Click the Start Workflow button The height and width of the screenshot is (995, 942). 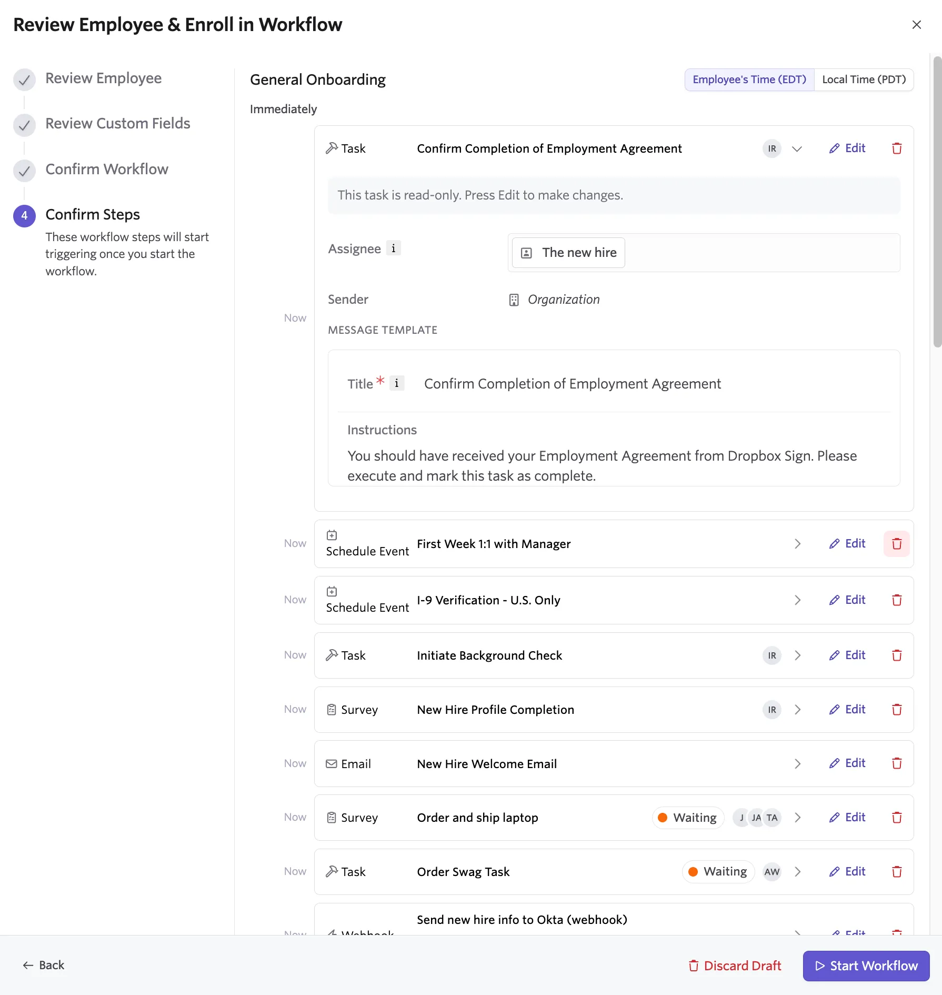tap(866, 966)
